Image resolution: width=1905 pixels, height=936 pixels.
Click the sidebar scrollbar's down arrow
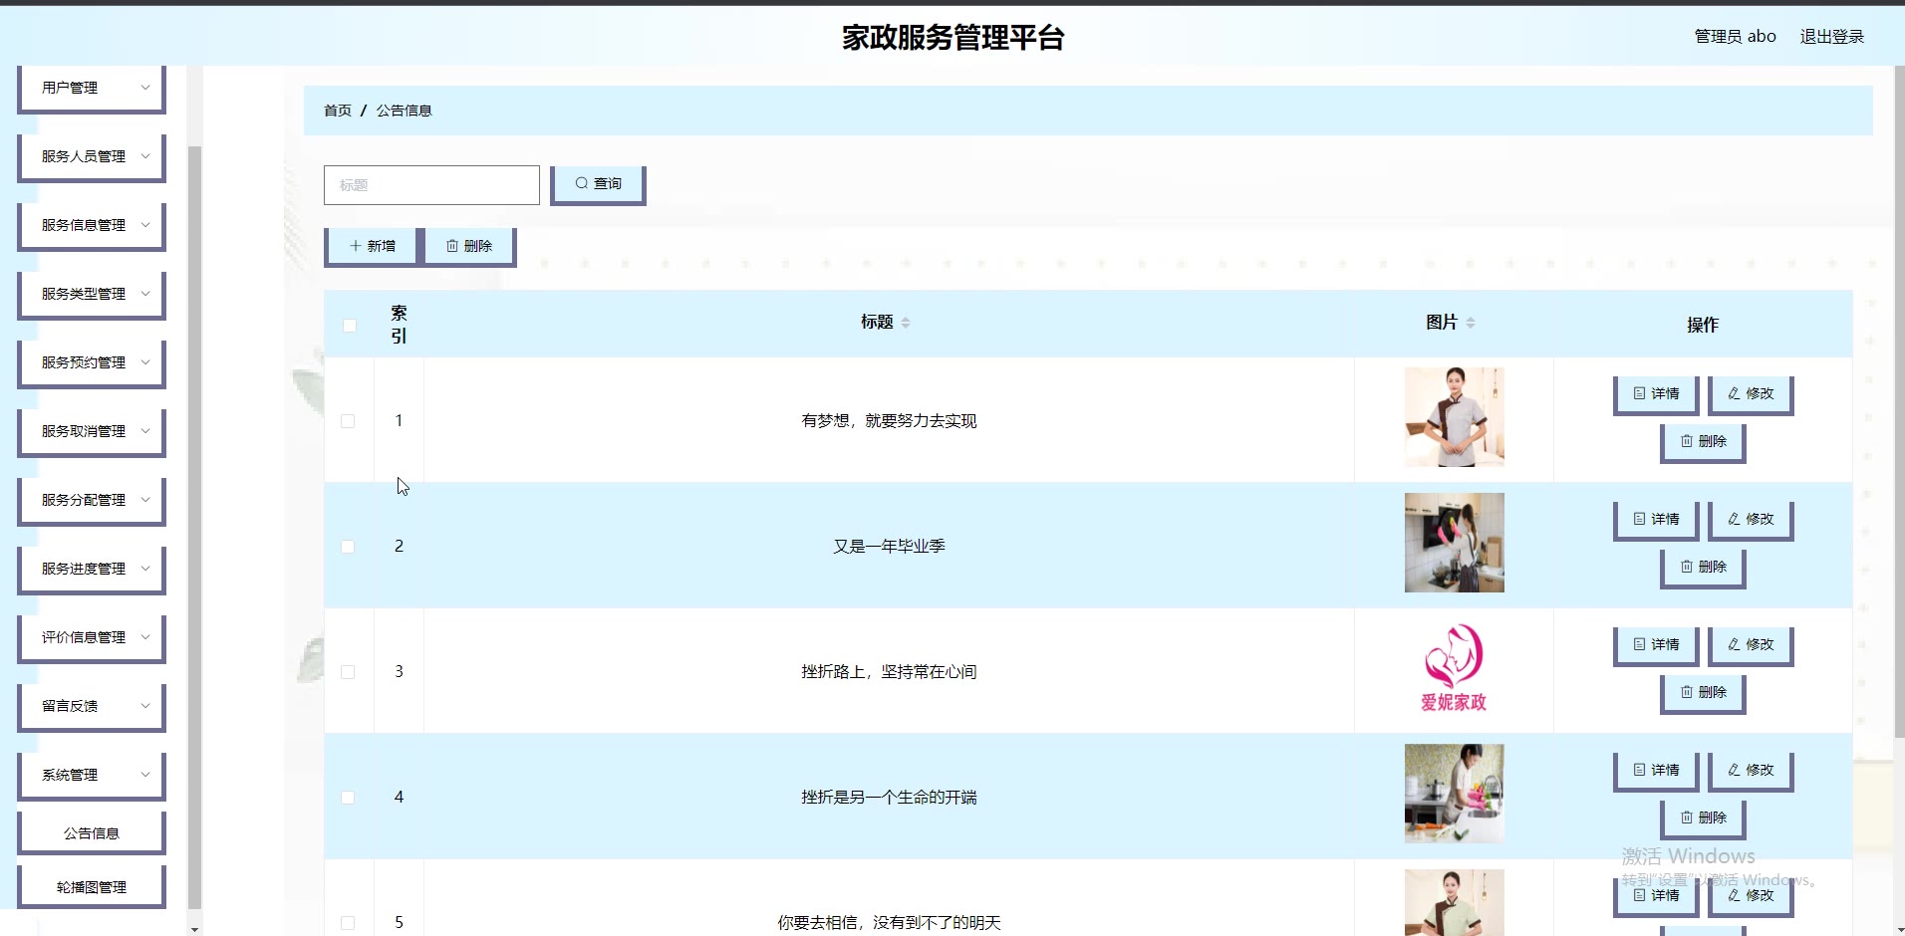(194, 928)
